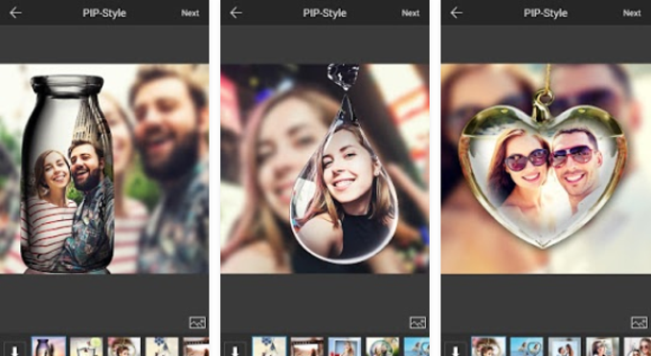Tap Next on the heart locket screen

(x=632, y=13)
